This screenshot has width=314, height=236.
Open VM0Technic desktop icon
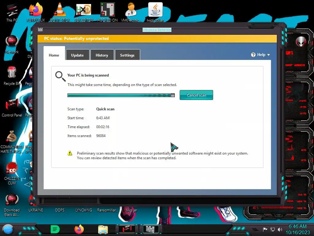tap(131, 12)
